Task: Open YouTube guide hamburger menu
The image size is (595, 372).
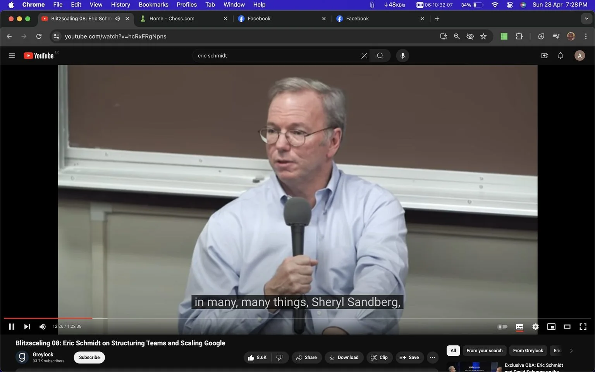Action: pos(12,55)
